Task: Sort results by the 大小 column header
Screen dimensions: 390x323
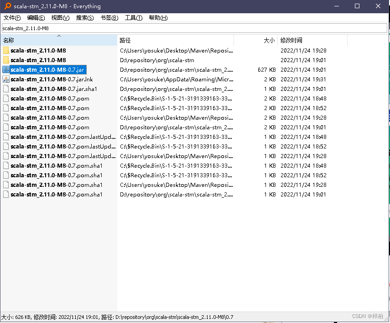Action: pyautogui.click(x=256, y=40)
